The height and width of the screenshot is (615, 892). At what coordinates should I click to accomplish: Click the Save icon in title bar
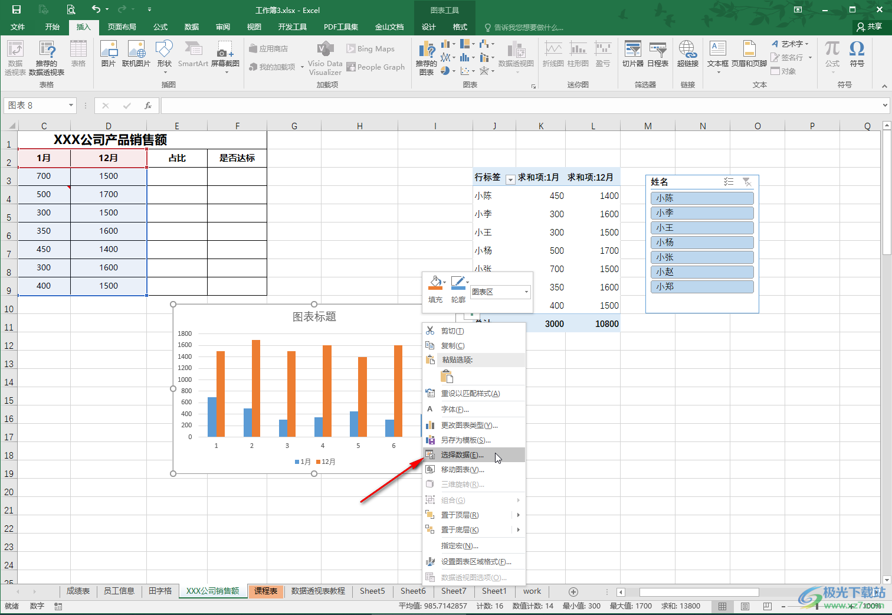click(17, 9)
